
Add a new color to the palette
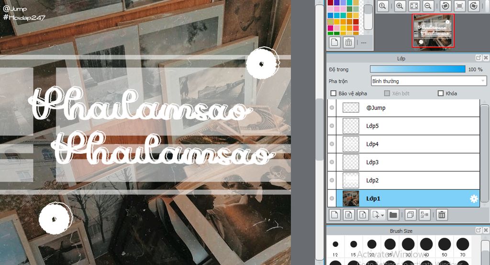334,42
